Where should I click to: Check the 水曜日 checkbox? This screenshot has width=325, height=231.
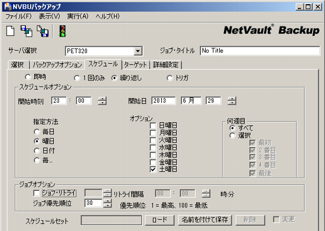pos(153,148)
